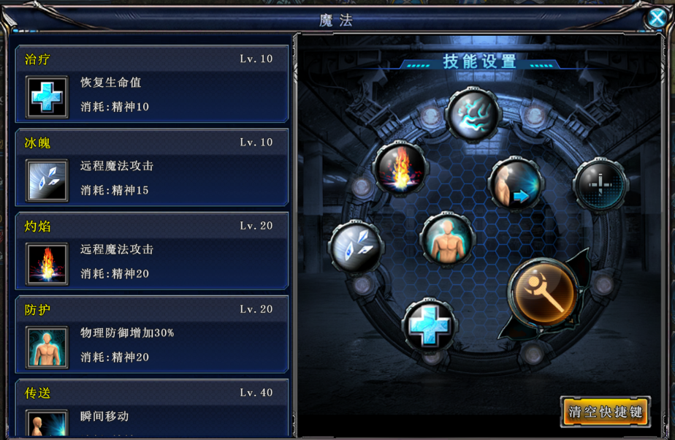
Task: Click the orange staff attack slot
Action: 544,293
